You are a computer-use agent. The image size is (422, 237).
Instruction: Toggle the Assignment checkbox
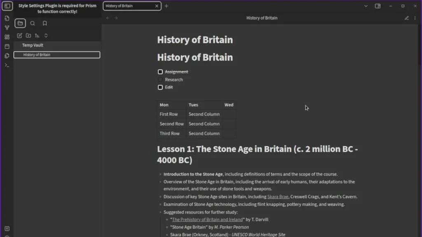[x=160, y=72]
